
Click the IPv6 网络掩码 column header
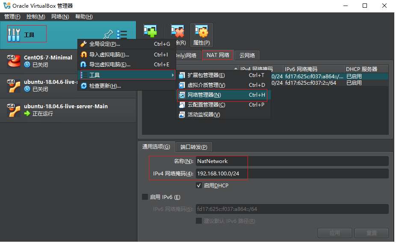[313, 69]
